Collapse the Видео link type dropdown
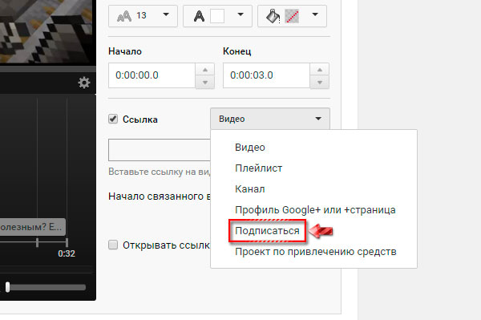 click(x=270, y=119)
